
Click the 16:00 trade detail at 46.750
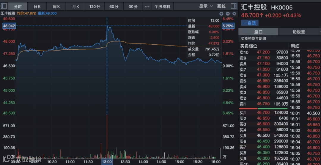pyautogui.click(x=305, y=108)
